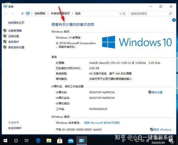Image resolution: width=178 pixels, height=145 pixels.
Task: Open the Task View taskbar button
Action: click(27, 140)
